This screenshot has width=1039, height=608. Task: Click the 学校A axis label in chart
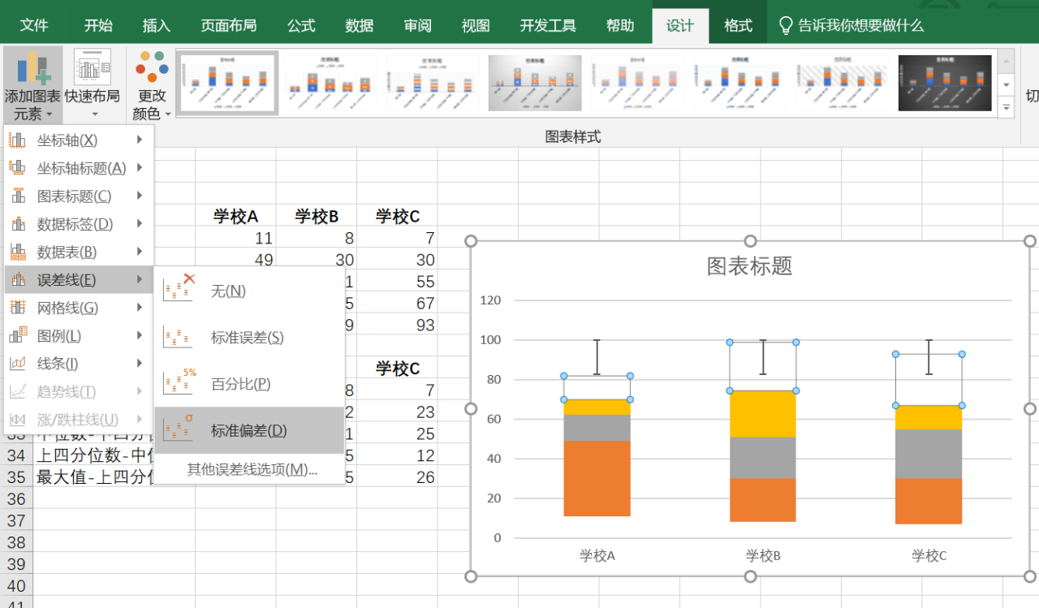coord(597,556)
